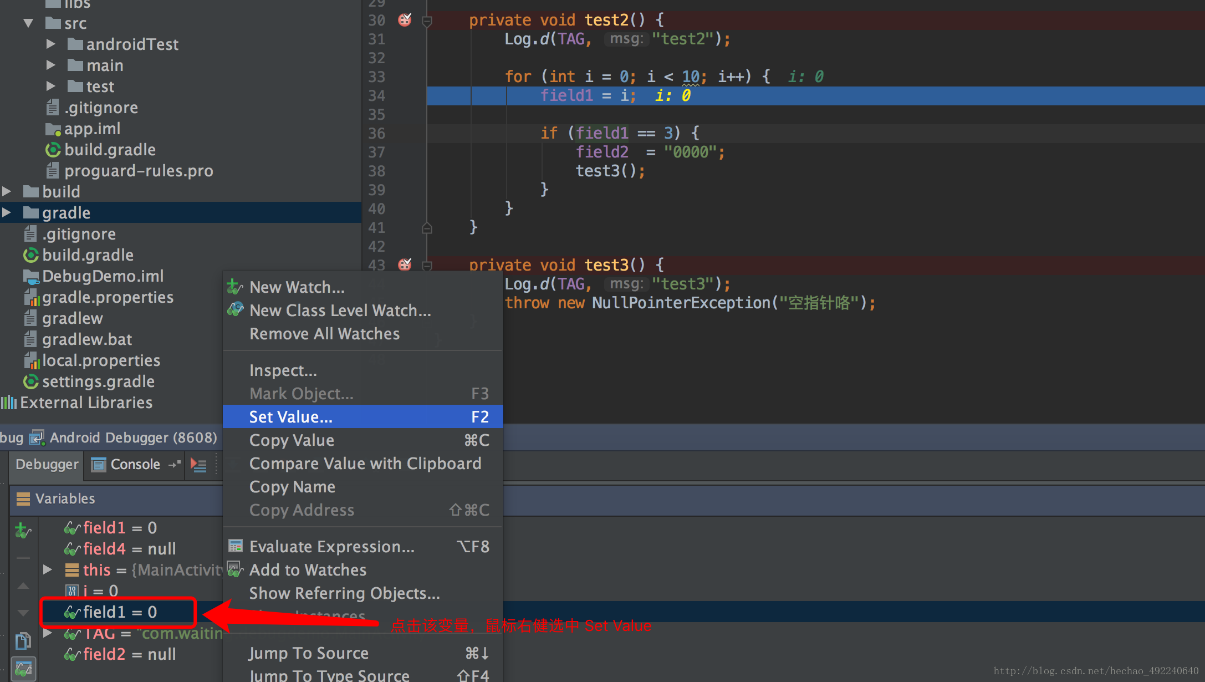Choose Compare Value with Clipboard
The width and height of the screenshot is (1205, 682).
click(x=363, y=464)
